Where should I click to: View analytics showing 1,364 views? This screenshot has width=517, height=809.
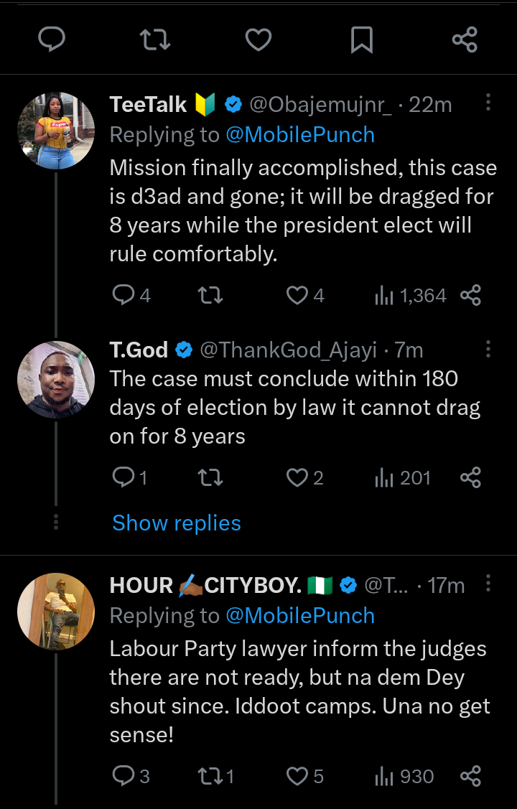click(411, 295)
